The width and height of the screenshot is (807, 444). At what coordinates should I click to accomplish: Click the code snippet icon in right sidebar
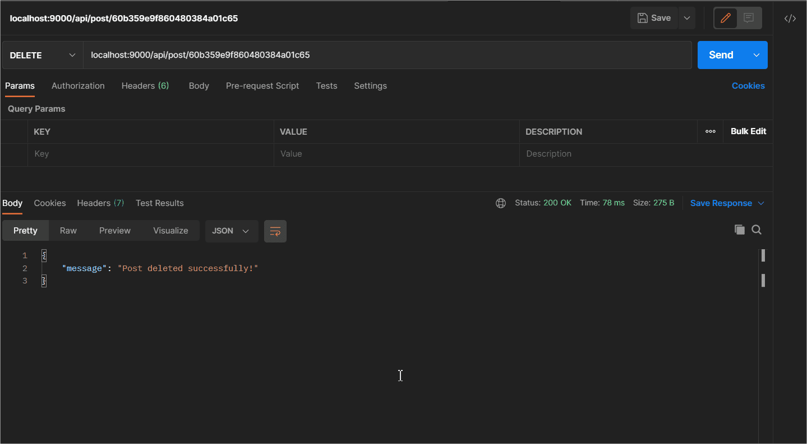click(790, 19)
